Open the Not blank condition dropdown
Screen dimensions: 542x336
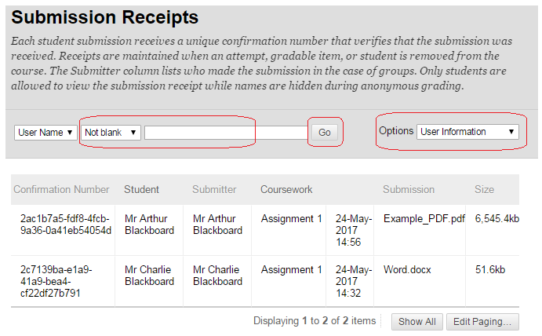[111, 133]
